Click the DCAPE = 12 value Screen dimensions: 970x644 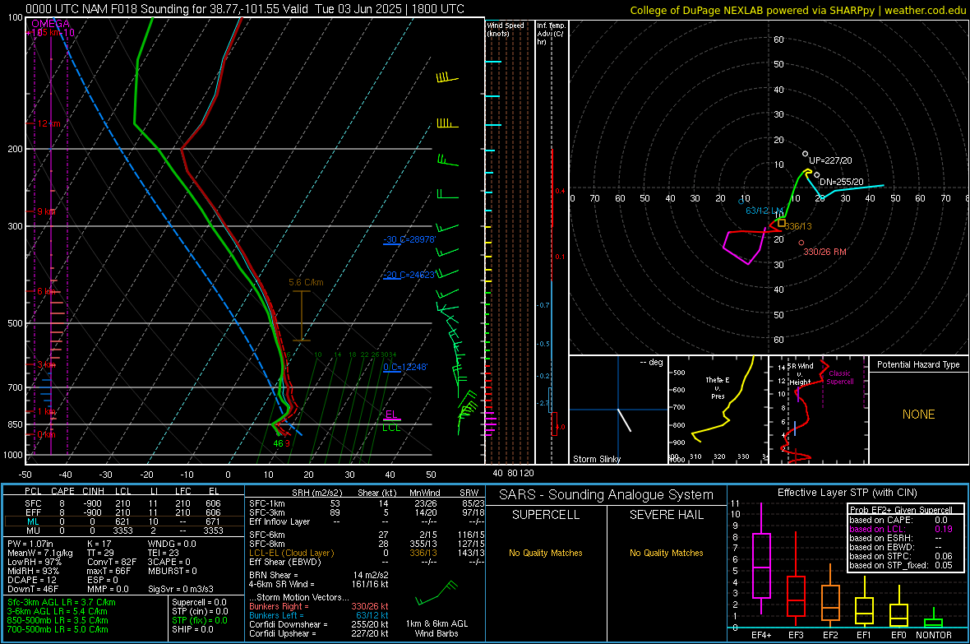32,580
